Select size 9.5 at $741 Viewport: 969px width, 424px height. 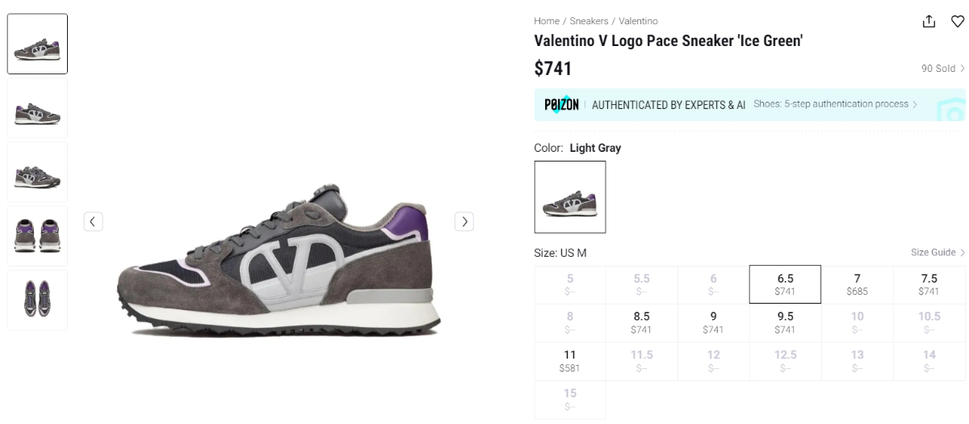(785, 322)
